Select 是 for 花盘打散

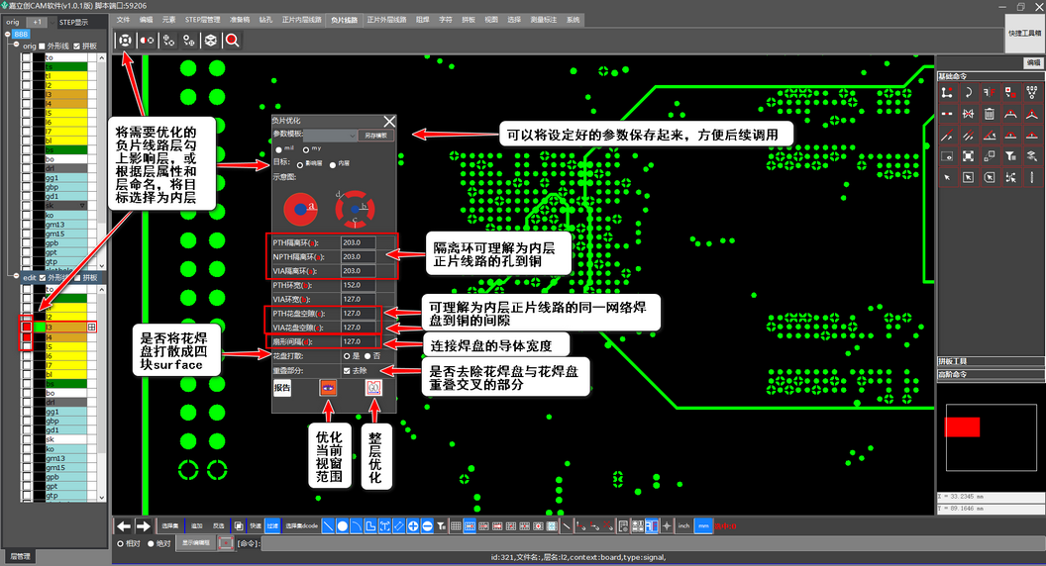point(347,356)
